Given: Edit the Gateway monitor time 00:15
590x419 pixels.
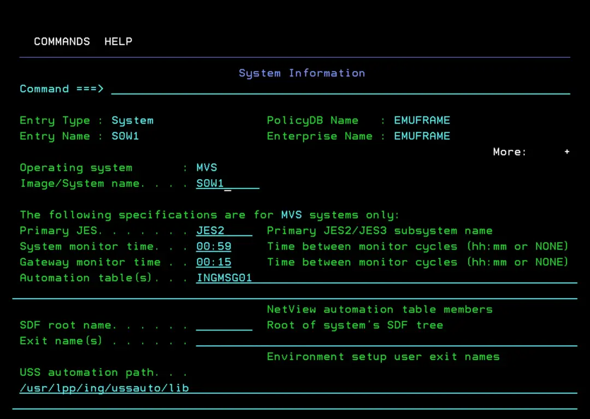Looking at the screenshot, I should click(x=214, y=262).
